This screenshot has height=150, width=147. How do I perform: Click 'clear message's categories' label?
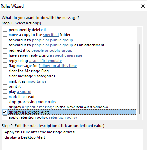(32, 76)
